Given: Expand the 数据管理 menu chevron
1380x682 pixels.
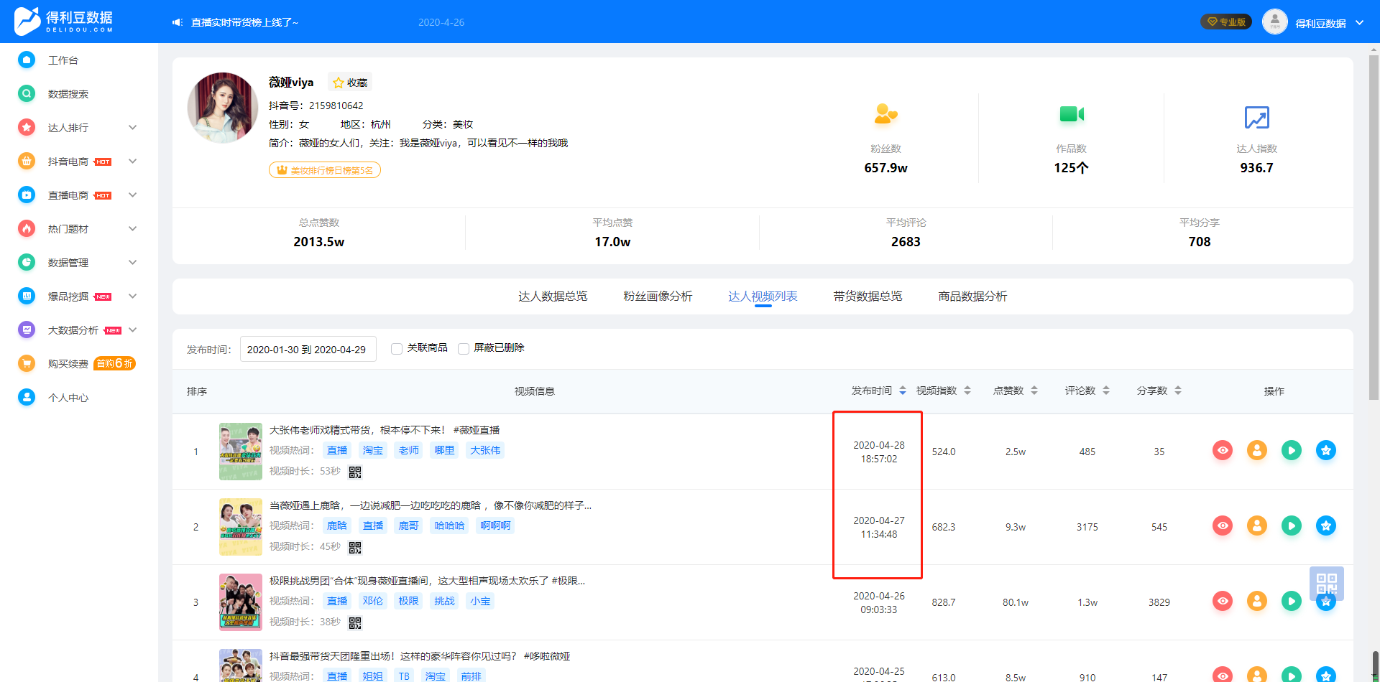Looking at the screenshot, I should pos(132,262).
